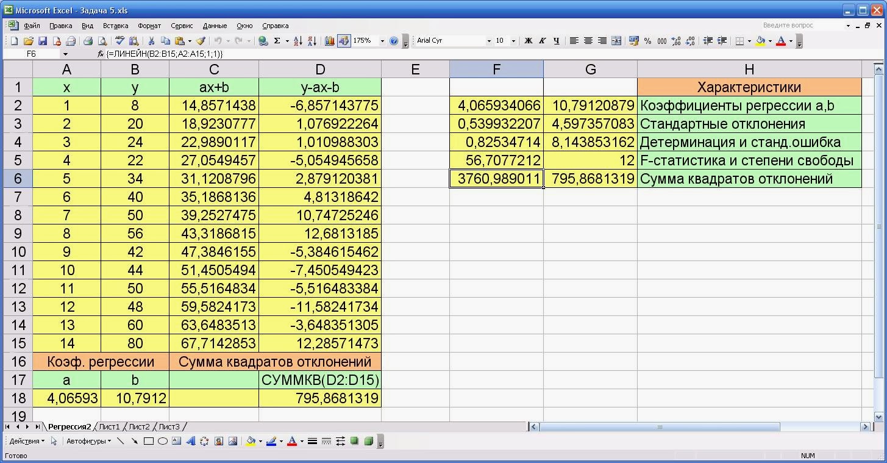Select all cells with the corner button
The image size is (887, 463).
(18, 69)
